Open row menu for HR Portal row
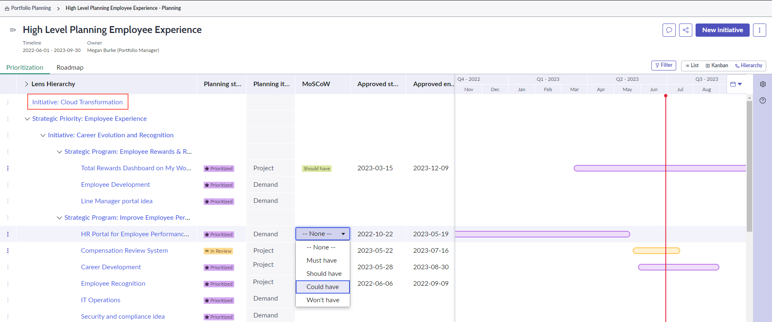This screenshot has height=322, width=772. [x=8, y=234]
